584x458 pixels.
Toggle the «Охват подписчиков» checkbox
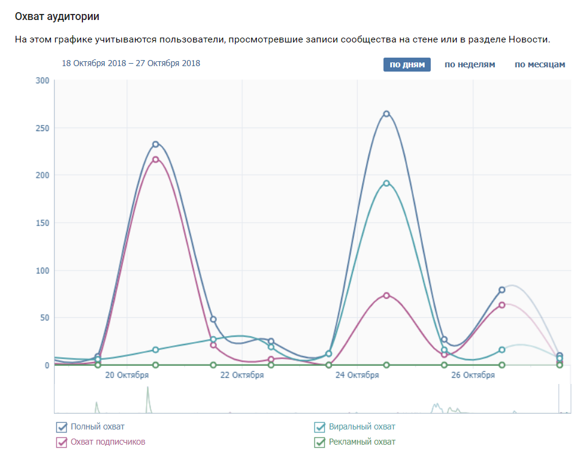(62, 442)
